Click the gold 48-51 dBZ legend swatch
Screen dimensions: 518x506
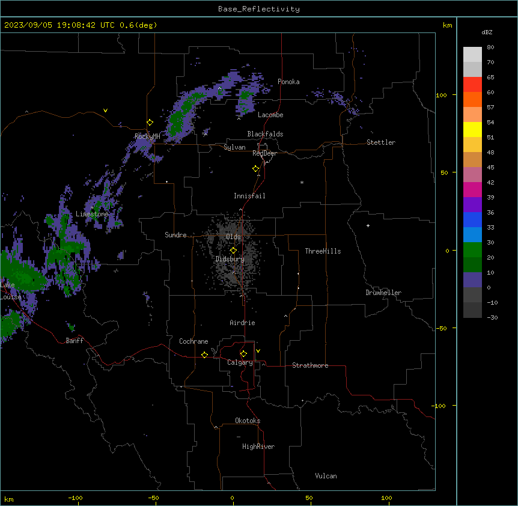point(472,144)
